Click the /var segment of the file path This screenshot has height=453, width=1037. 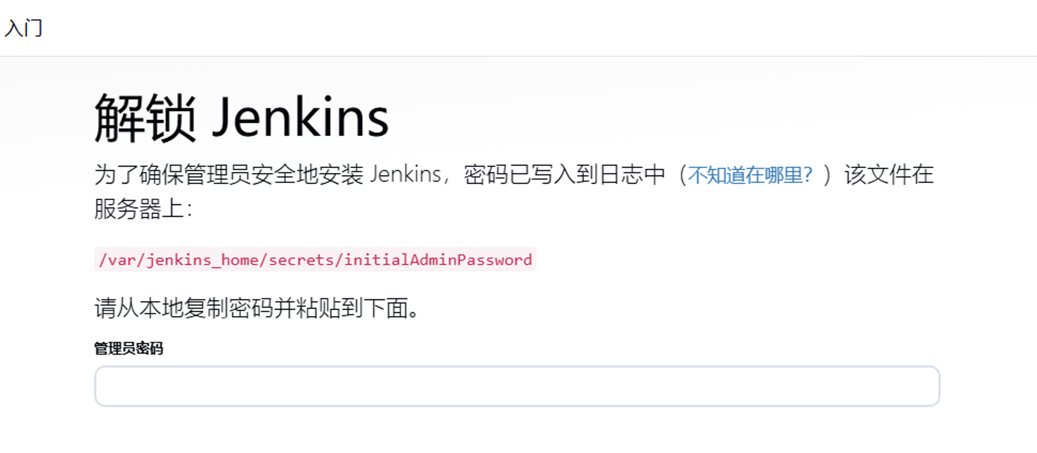click(118, 260)
